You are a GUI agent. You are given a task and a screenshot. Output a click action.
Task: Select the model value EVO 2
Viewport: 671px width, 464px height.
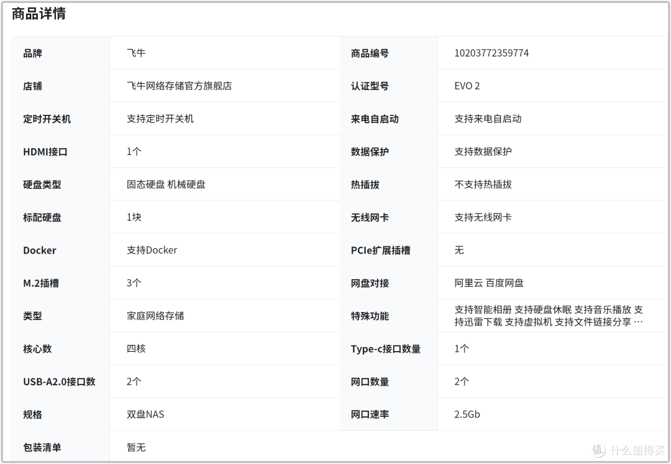tap(467, 86)
